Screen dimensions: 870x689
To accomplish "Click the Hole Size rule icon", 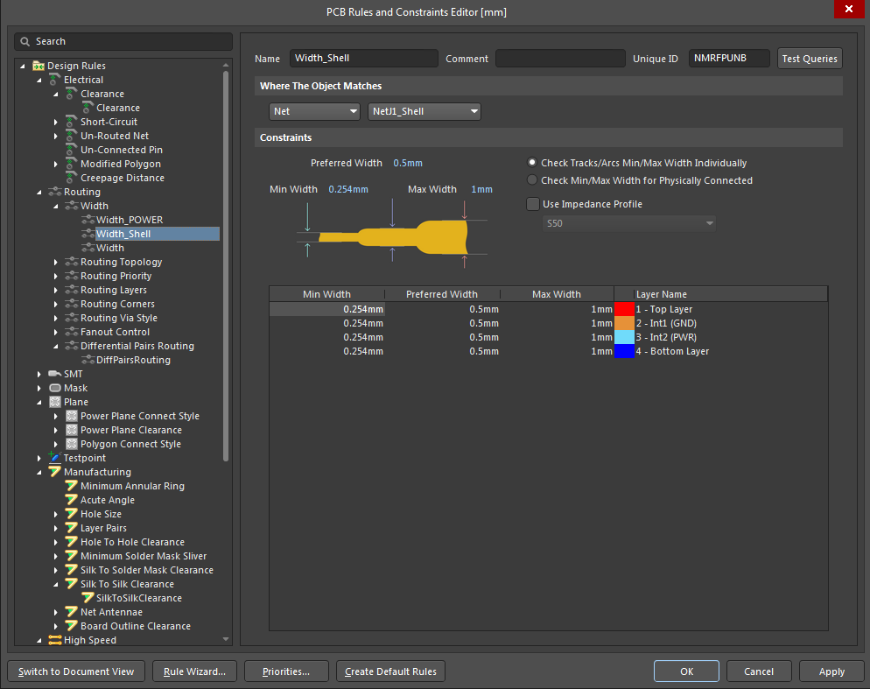I will point(72,514).
